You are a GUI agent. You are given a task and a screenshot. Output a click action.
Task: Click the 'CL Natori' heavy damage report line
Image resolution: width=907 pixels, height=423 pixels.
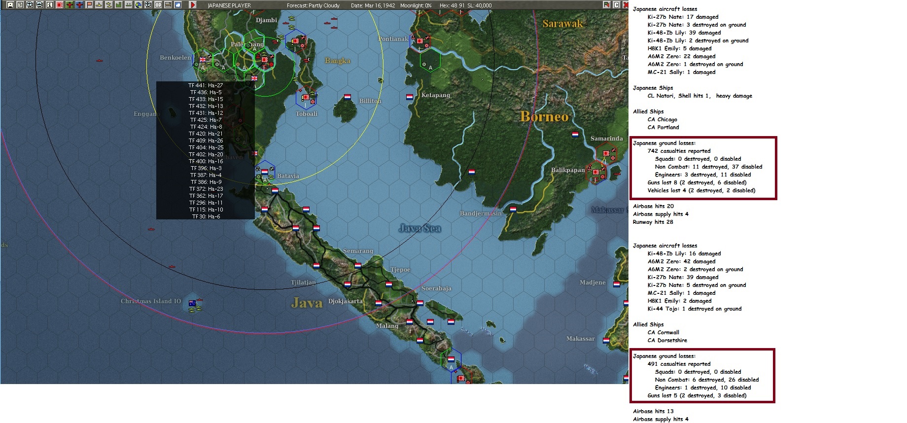tap(700, 96)
